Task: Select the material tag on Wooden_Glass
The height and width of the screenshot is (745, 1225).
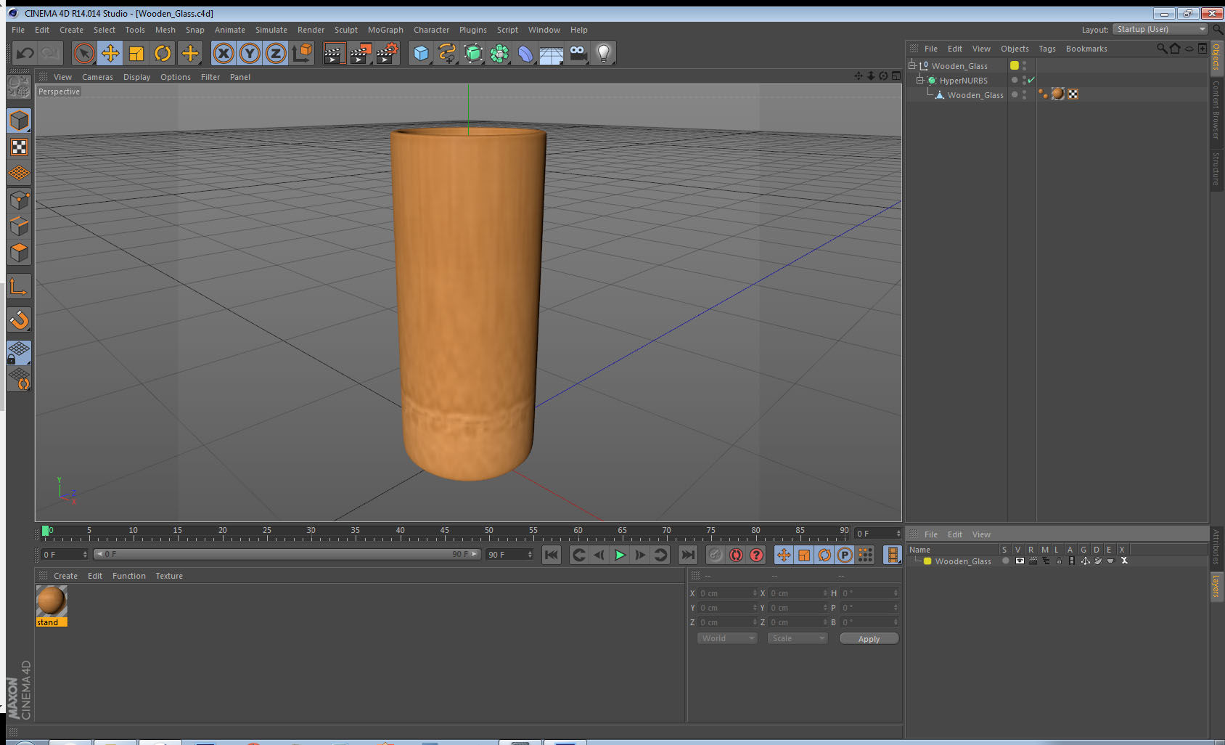Action: point(1058,94)
